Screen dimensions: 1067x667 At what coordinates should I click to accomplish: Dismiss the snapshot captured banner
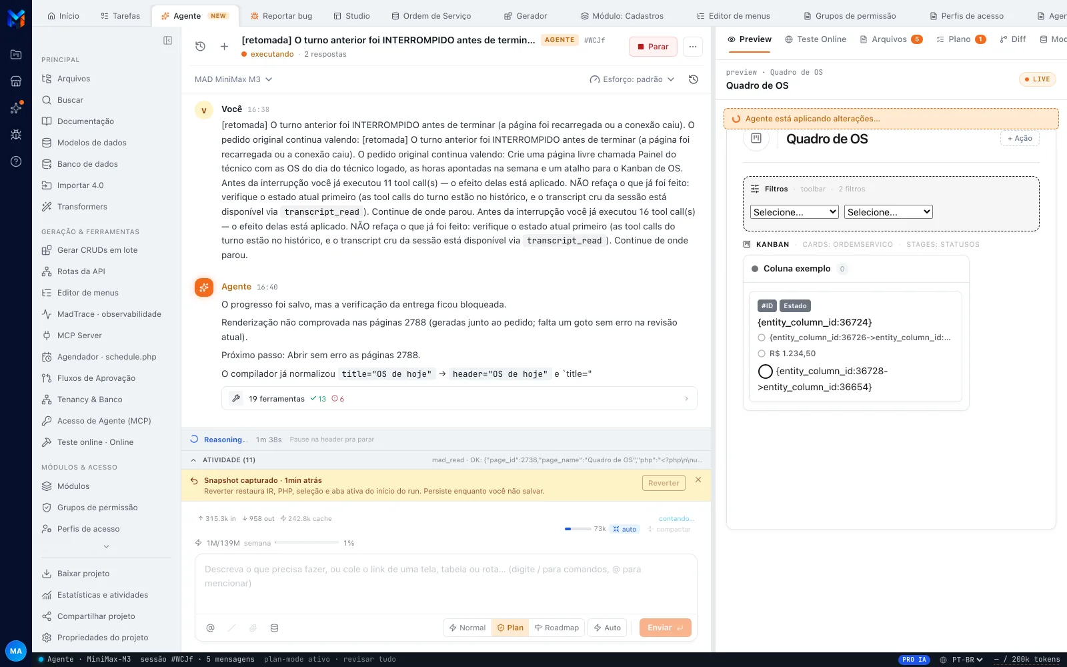698,480
